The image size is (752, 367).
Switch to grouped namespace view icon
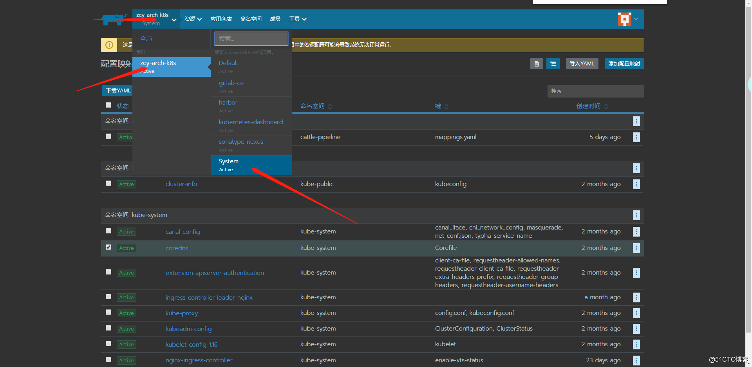(x=553, y=63)
